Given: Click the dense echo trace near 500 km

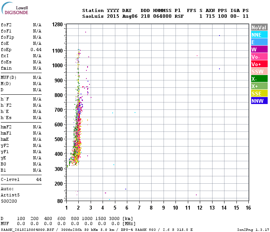Looking at the screenshot, I should pos(77,139).
